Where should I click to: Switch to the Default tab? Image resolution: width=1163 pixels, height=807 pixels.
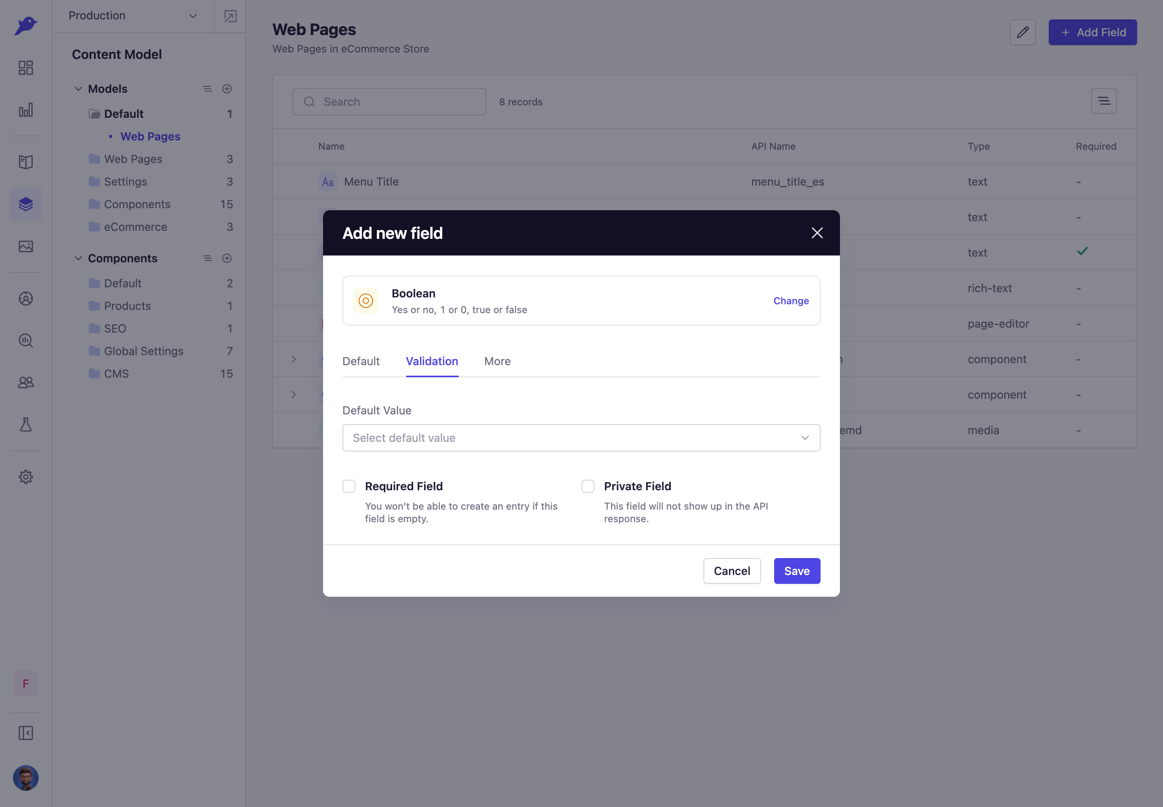coord(361,361)
